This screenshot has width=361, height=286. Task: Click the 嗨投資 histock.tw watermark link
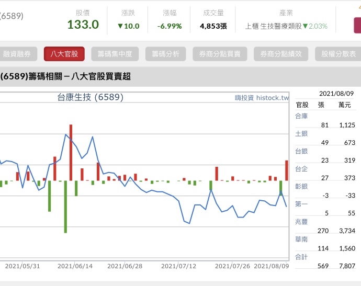[x=262, y=98]
